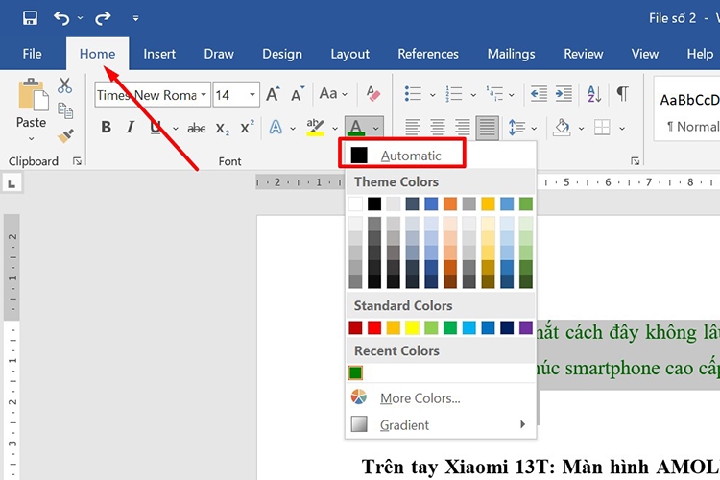
Task: Toggle show paragraph marks
Action: click(x=622, y=94)
